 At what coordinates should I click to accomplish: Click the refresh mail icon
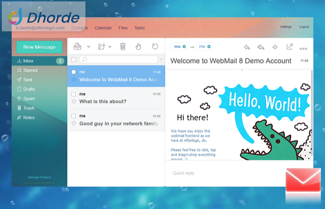coord(155,46)
